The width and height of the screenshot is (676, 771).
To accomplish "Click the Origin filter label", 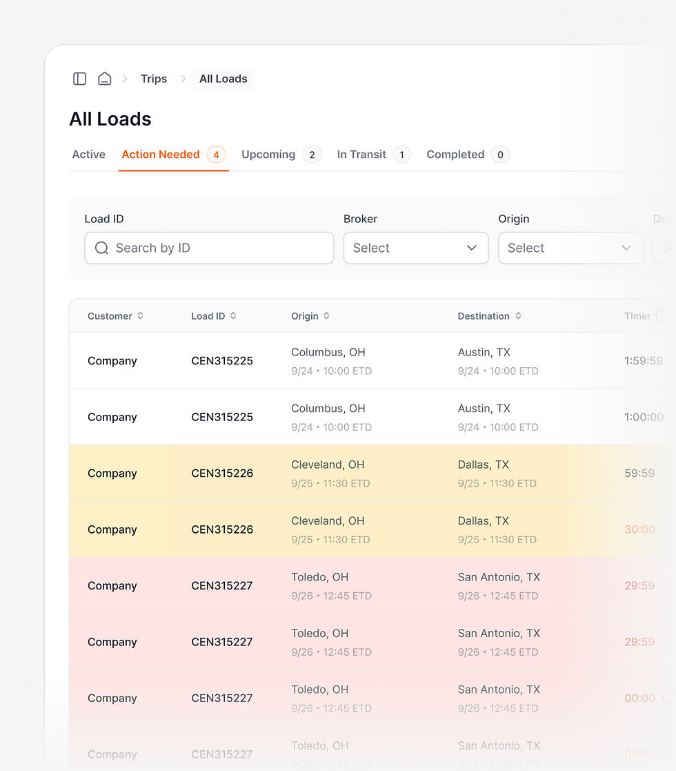I will coord(514,219).
